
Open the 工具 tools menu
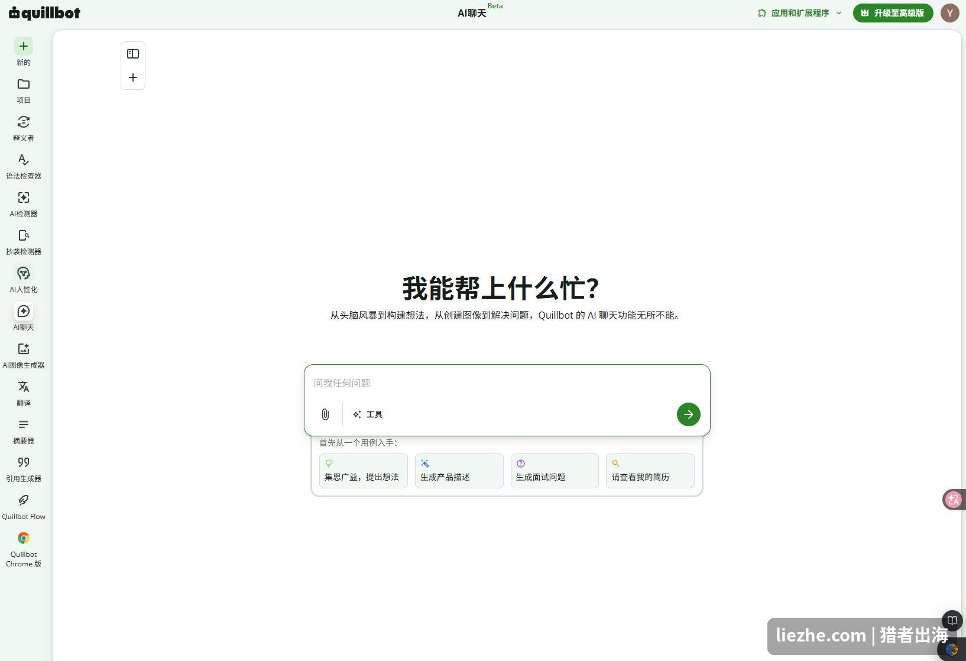pyautogui.click(x=368, y=414)
